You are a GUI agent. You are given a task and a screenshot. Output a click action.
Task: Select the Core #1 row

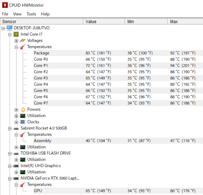pyautogui.click(x=118, y=66)
